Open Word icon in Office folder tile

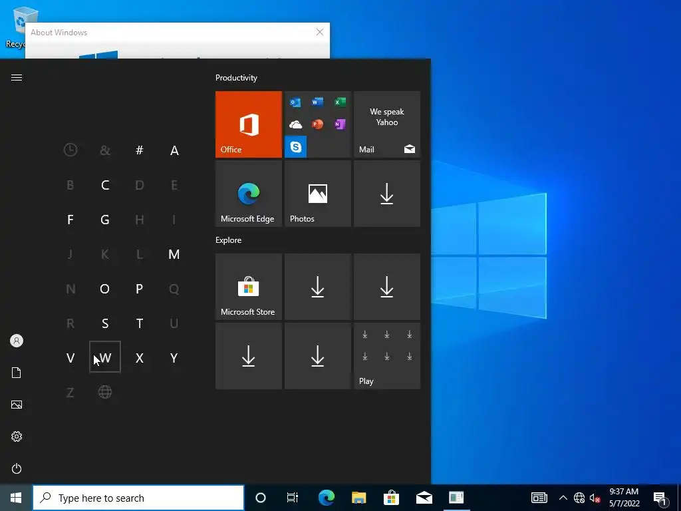pyautogui.click(x=317, y=102)
